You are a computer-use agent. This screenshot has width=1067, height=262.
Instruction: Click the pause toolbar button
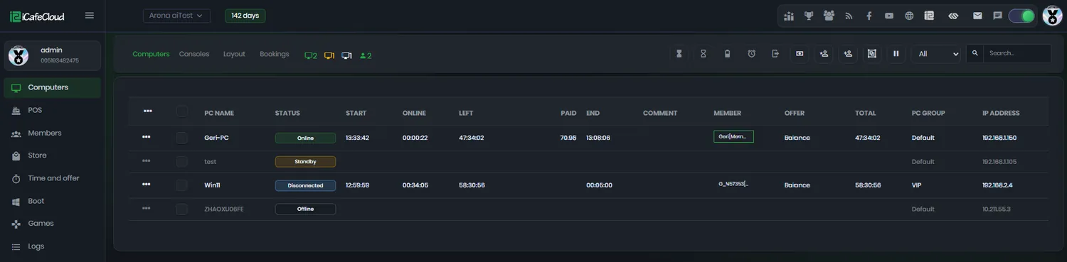(x=896, y=53)
